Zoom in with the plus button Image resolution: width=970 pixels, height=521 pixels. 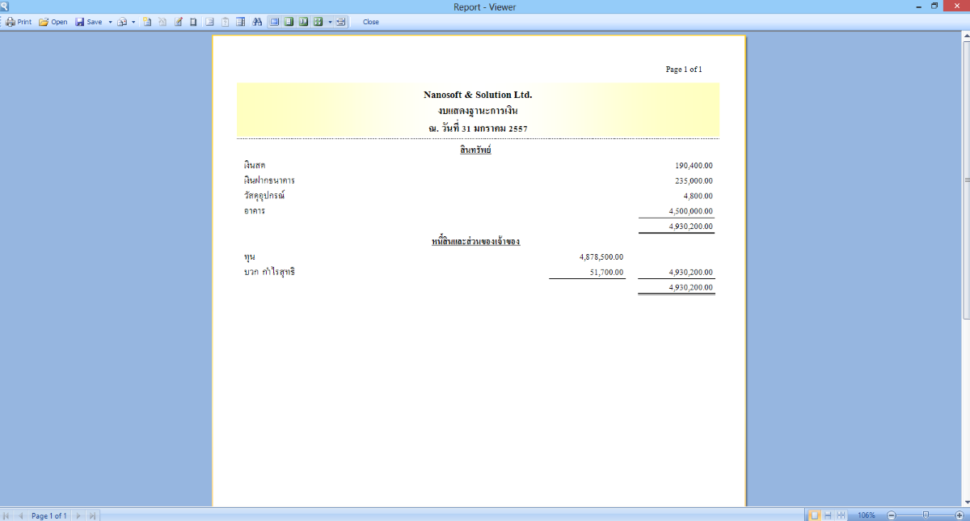(x=959, y=515)
